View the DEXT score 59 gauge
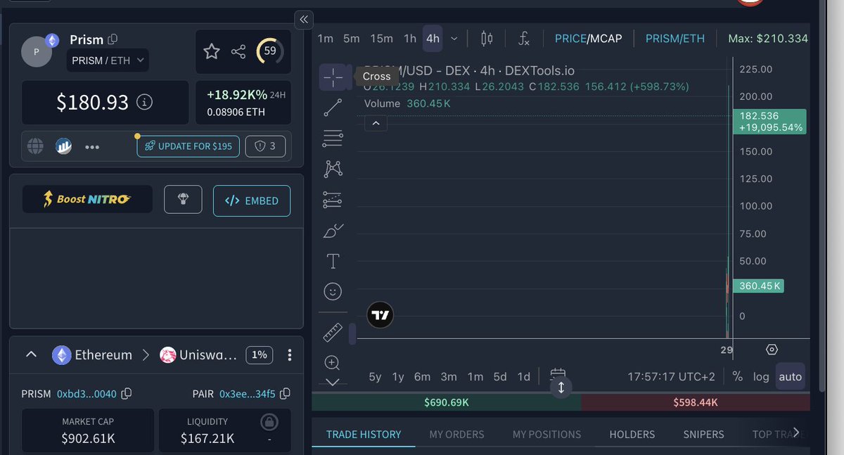The height and width of the screenshot is (455, 844). pyautogui.click(x=270, y=51)
